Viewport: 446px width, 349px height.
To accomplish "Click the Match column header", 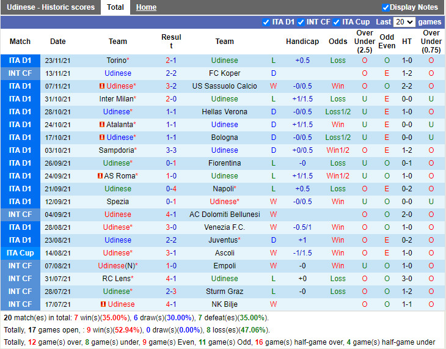I will 20,42.
